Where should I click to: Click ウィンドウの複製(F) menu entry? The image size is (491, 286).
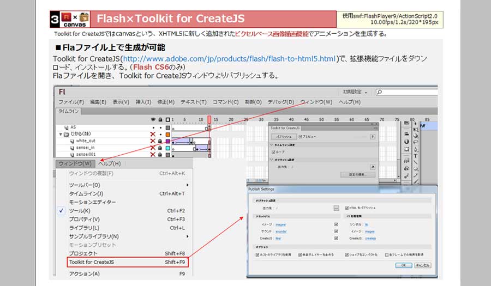[x=91, y=173]
